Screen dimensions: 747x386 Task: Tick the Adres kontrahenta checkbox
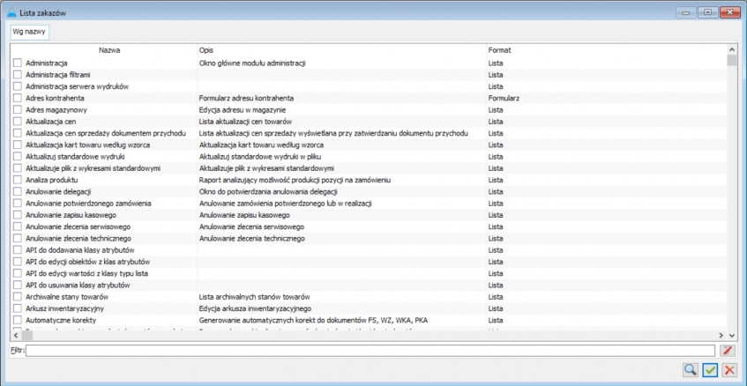click(18, 98)
